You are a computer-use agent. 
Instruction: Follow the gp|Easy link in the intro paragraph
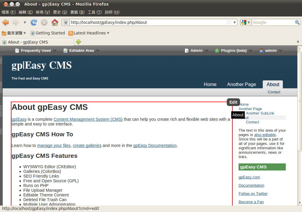coord(19,119)
